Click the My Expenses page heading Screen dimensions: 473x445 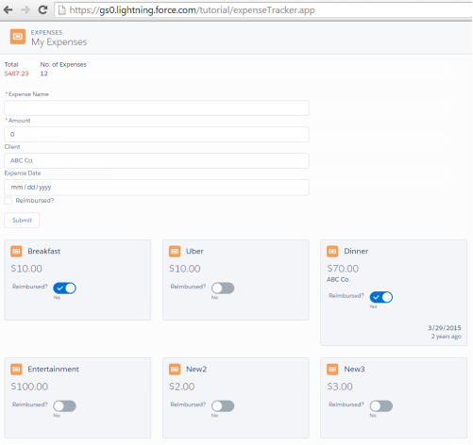pyautogui.click(x=59, y=42)
